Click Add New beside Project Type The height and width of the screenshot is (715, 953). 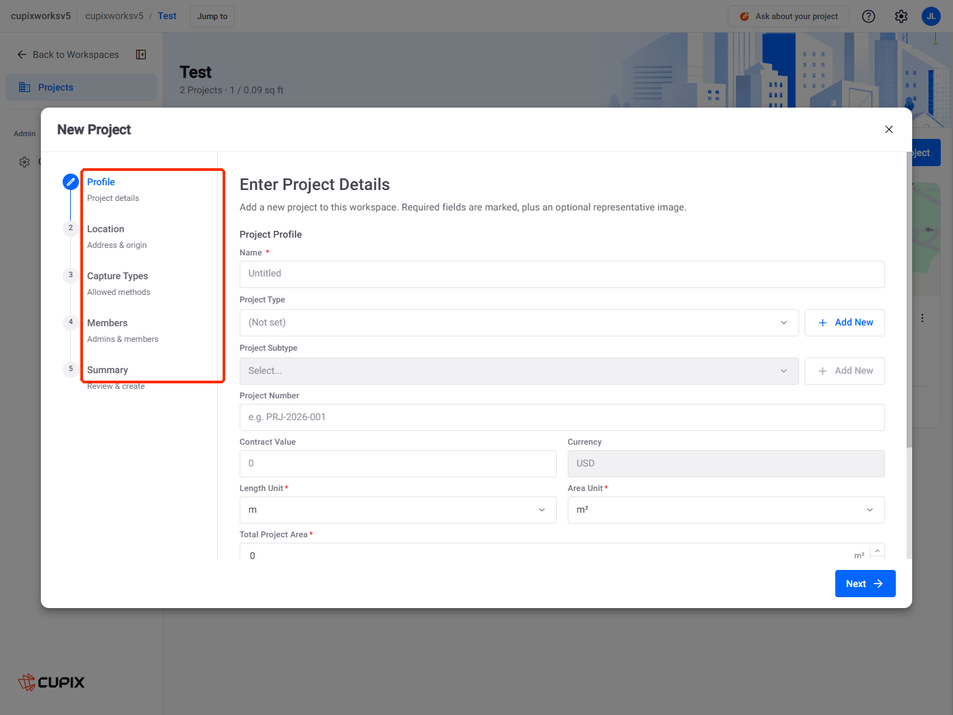pos(845,323)
